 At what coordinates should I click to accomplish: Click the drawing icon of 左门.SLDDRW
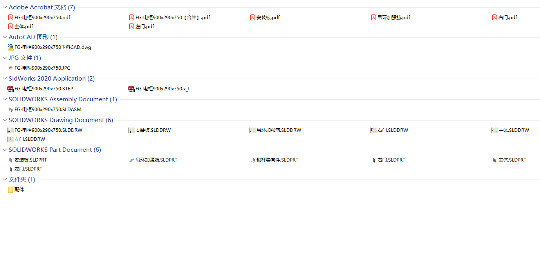[x=11, y=139]
